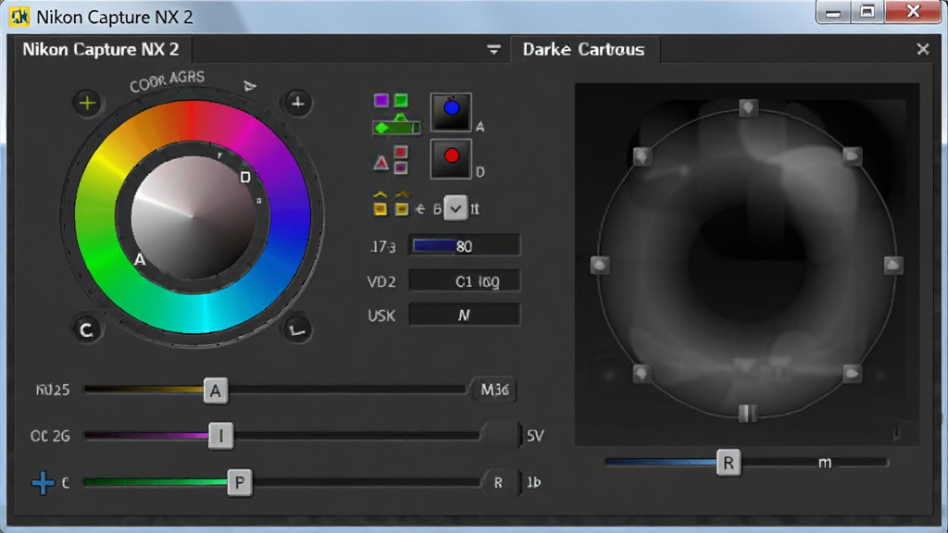Click the pink triangle A icon
Image resolution: width=948 pixels, height=533 pixels.
click(x=380, y=162)
